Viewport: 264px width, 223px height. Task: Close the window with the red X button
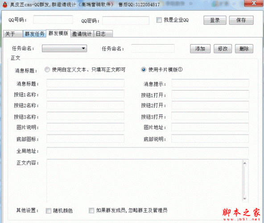point(254,3)
